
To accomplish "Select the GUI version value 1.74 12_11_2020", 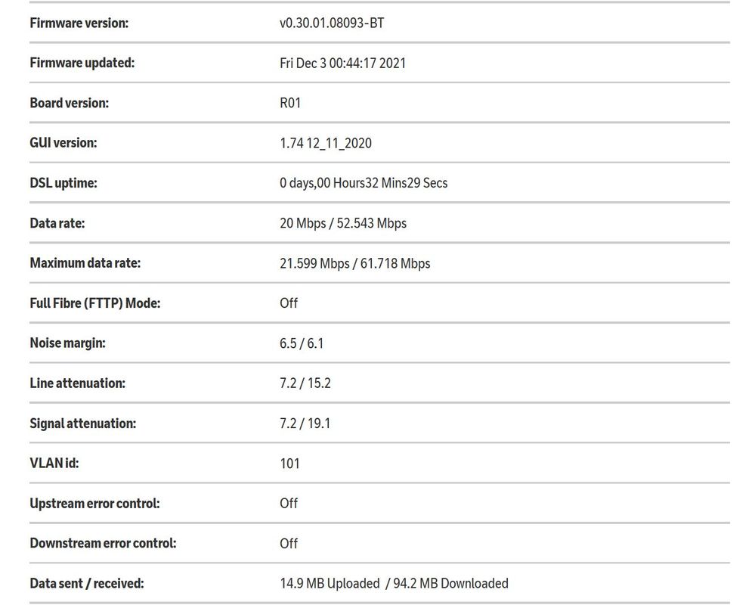I will pyautogui.click(x=325, y=143).
